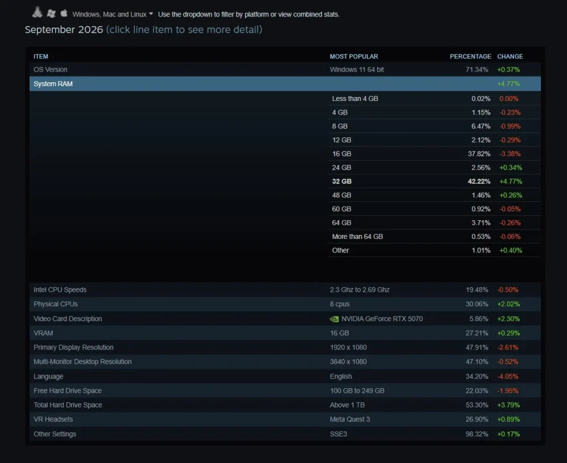This screenshot has height=463, width=567.
Task: Click the '8 cpus' value
Action: [x=340, y=304]
